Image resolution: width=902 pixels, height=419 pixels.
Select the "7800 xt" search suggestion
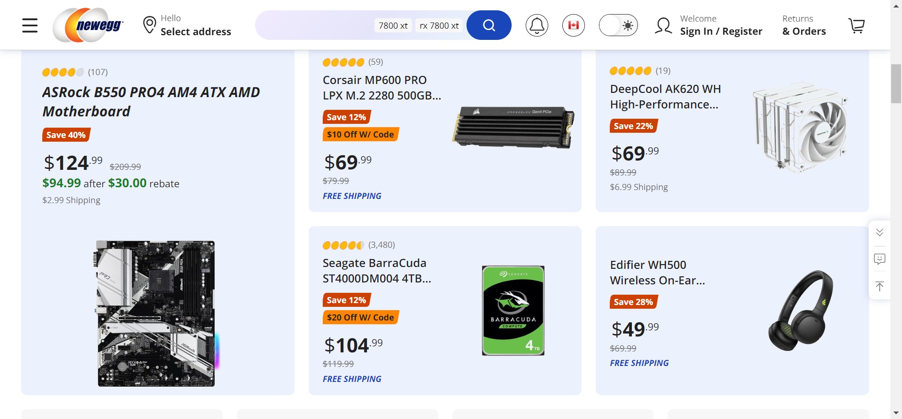[x=393, y=26]
